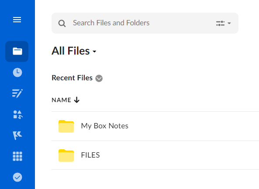The image size is (259, 189).
Task: Open the All Files heading dropdown
Action: [x=94, y=52]
